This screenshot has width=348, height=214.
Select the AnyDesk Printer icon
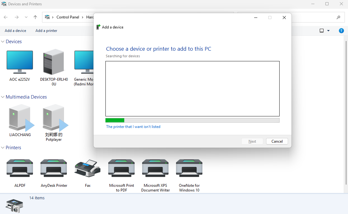pos(54,169)
